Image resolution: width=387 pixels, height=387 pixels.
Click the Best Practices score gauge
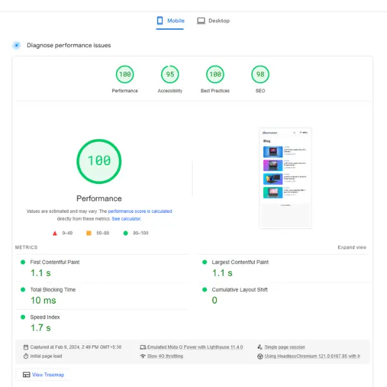(x=215, y=75)
